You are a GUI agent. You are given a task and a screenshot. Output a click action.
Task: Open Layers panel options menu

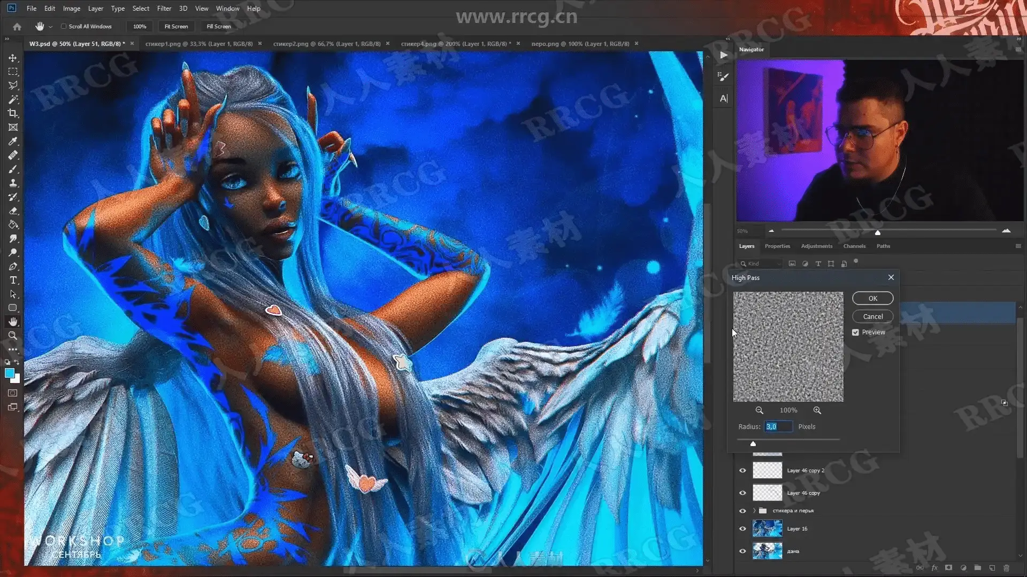click(x=1018, y=246)
